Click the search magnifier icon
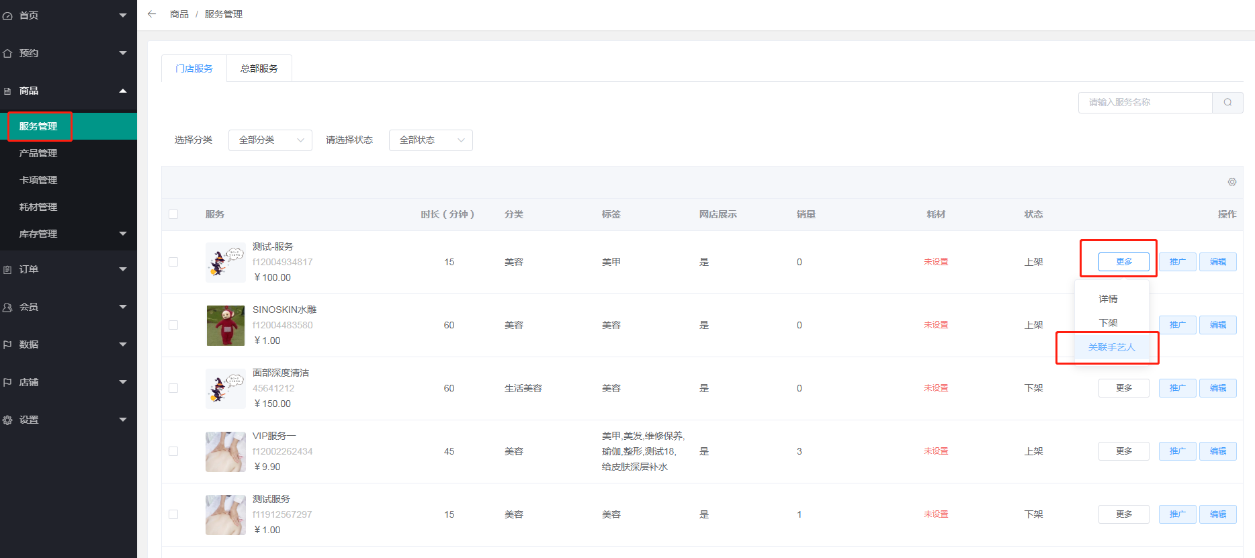The image size is (1255, 558). pyautogui.click(x=1227, y=103)
